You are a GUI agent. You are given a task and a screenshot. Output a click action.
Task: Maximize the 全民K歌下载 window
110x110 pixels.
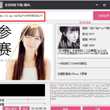[104, 5]
